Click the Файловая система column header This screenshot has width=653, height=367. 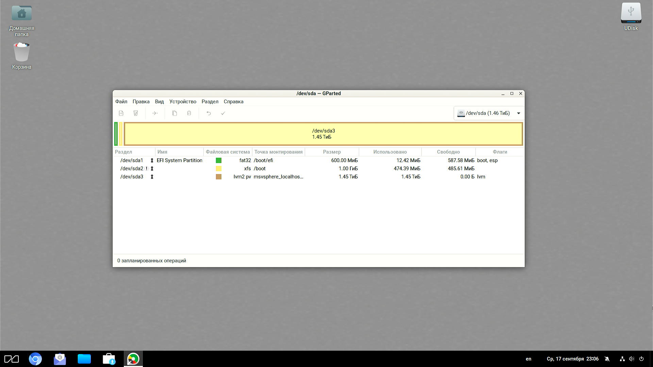[228, 152]
